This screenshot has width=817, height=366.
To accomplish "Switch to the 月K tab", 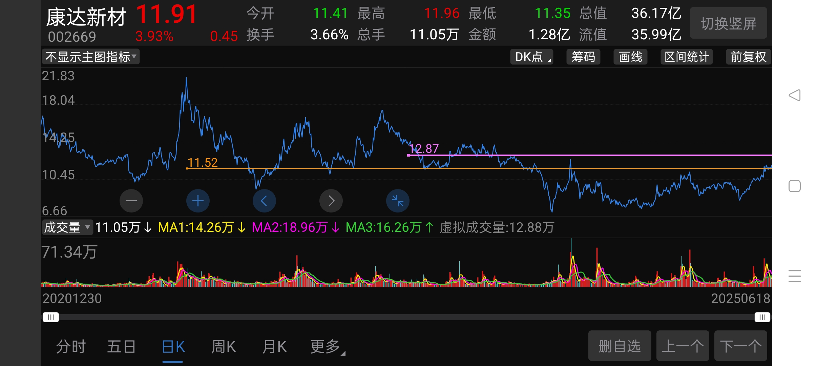I will click(274, 347).
